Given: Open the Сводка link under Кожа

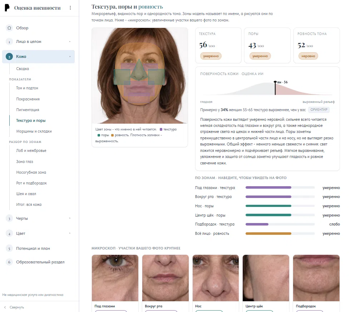Looking at the screenshot, I should [x=23, y=69].
